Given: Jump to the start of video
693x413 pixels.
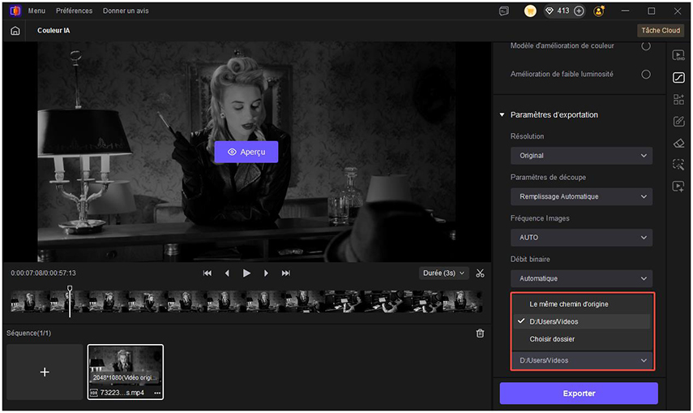Looking at the screenshot, I should (x=207, y=273).
